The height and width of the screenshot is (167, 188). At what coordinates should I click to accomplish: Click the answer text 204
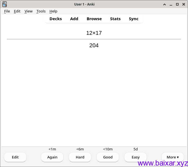coord(94,46)
